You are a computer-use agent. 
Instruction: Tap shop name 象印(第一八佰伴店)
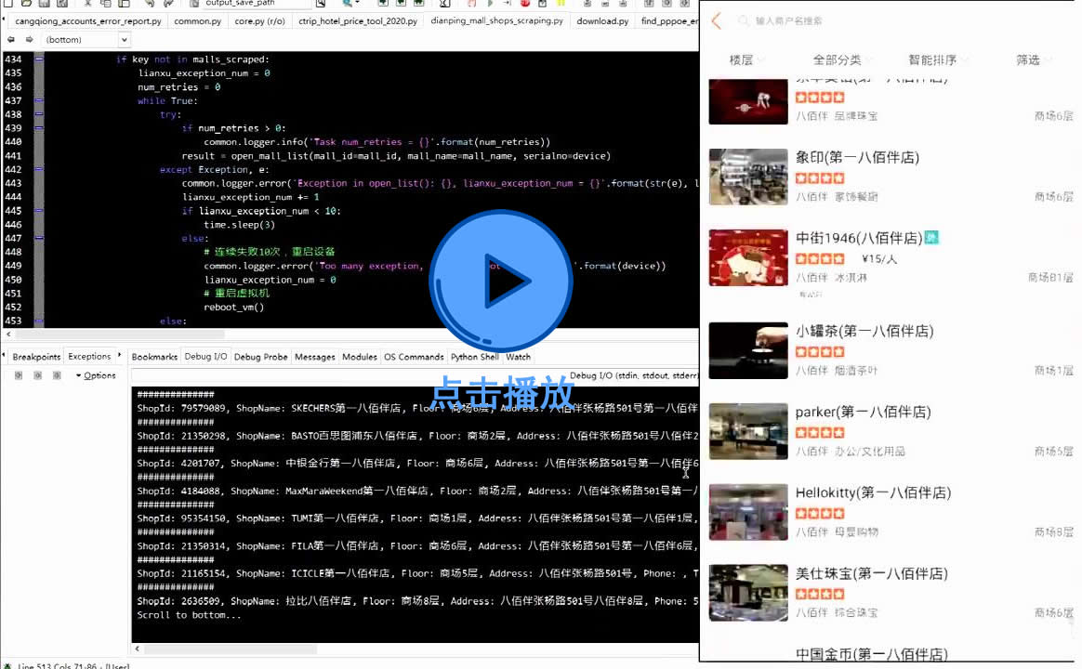click(x=857, y=157)
